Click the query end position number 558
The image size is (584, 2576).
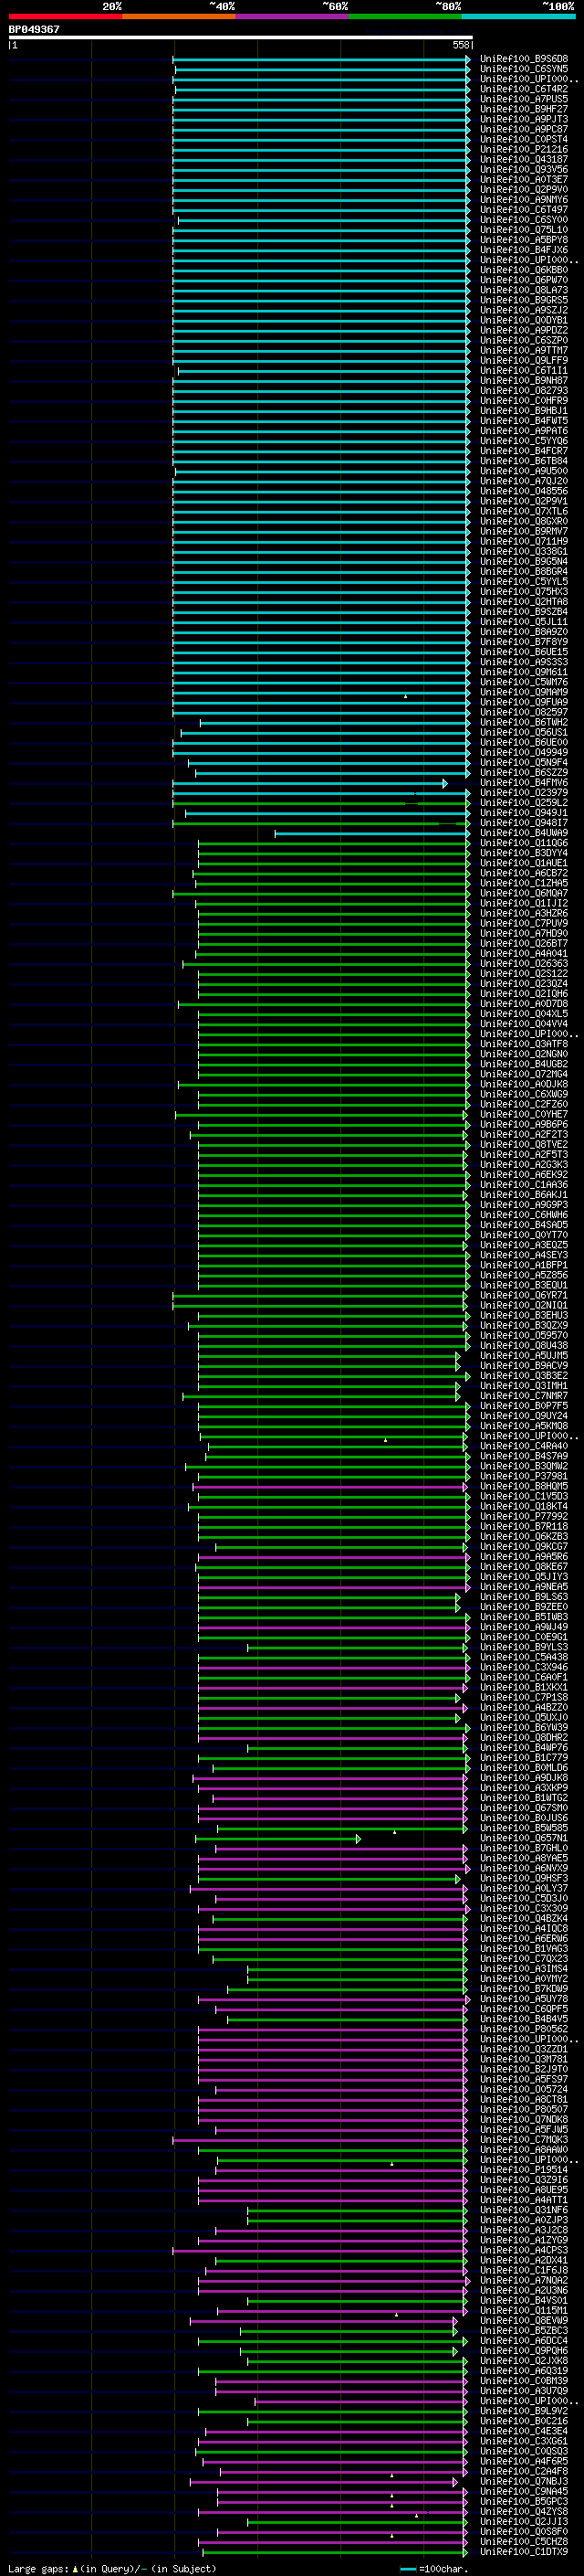point(460,45)
